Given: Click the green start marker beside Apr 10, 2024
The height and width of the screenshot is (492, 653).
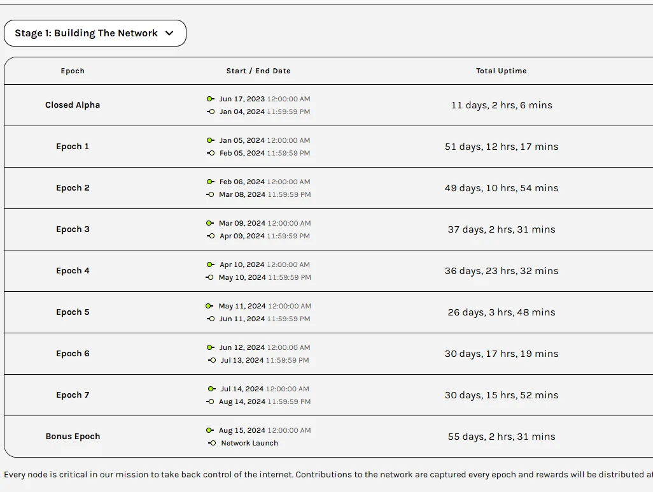Looking at the screenshot, I should 210,264.
